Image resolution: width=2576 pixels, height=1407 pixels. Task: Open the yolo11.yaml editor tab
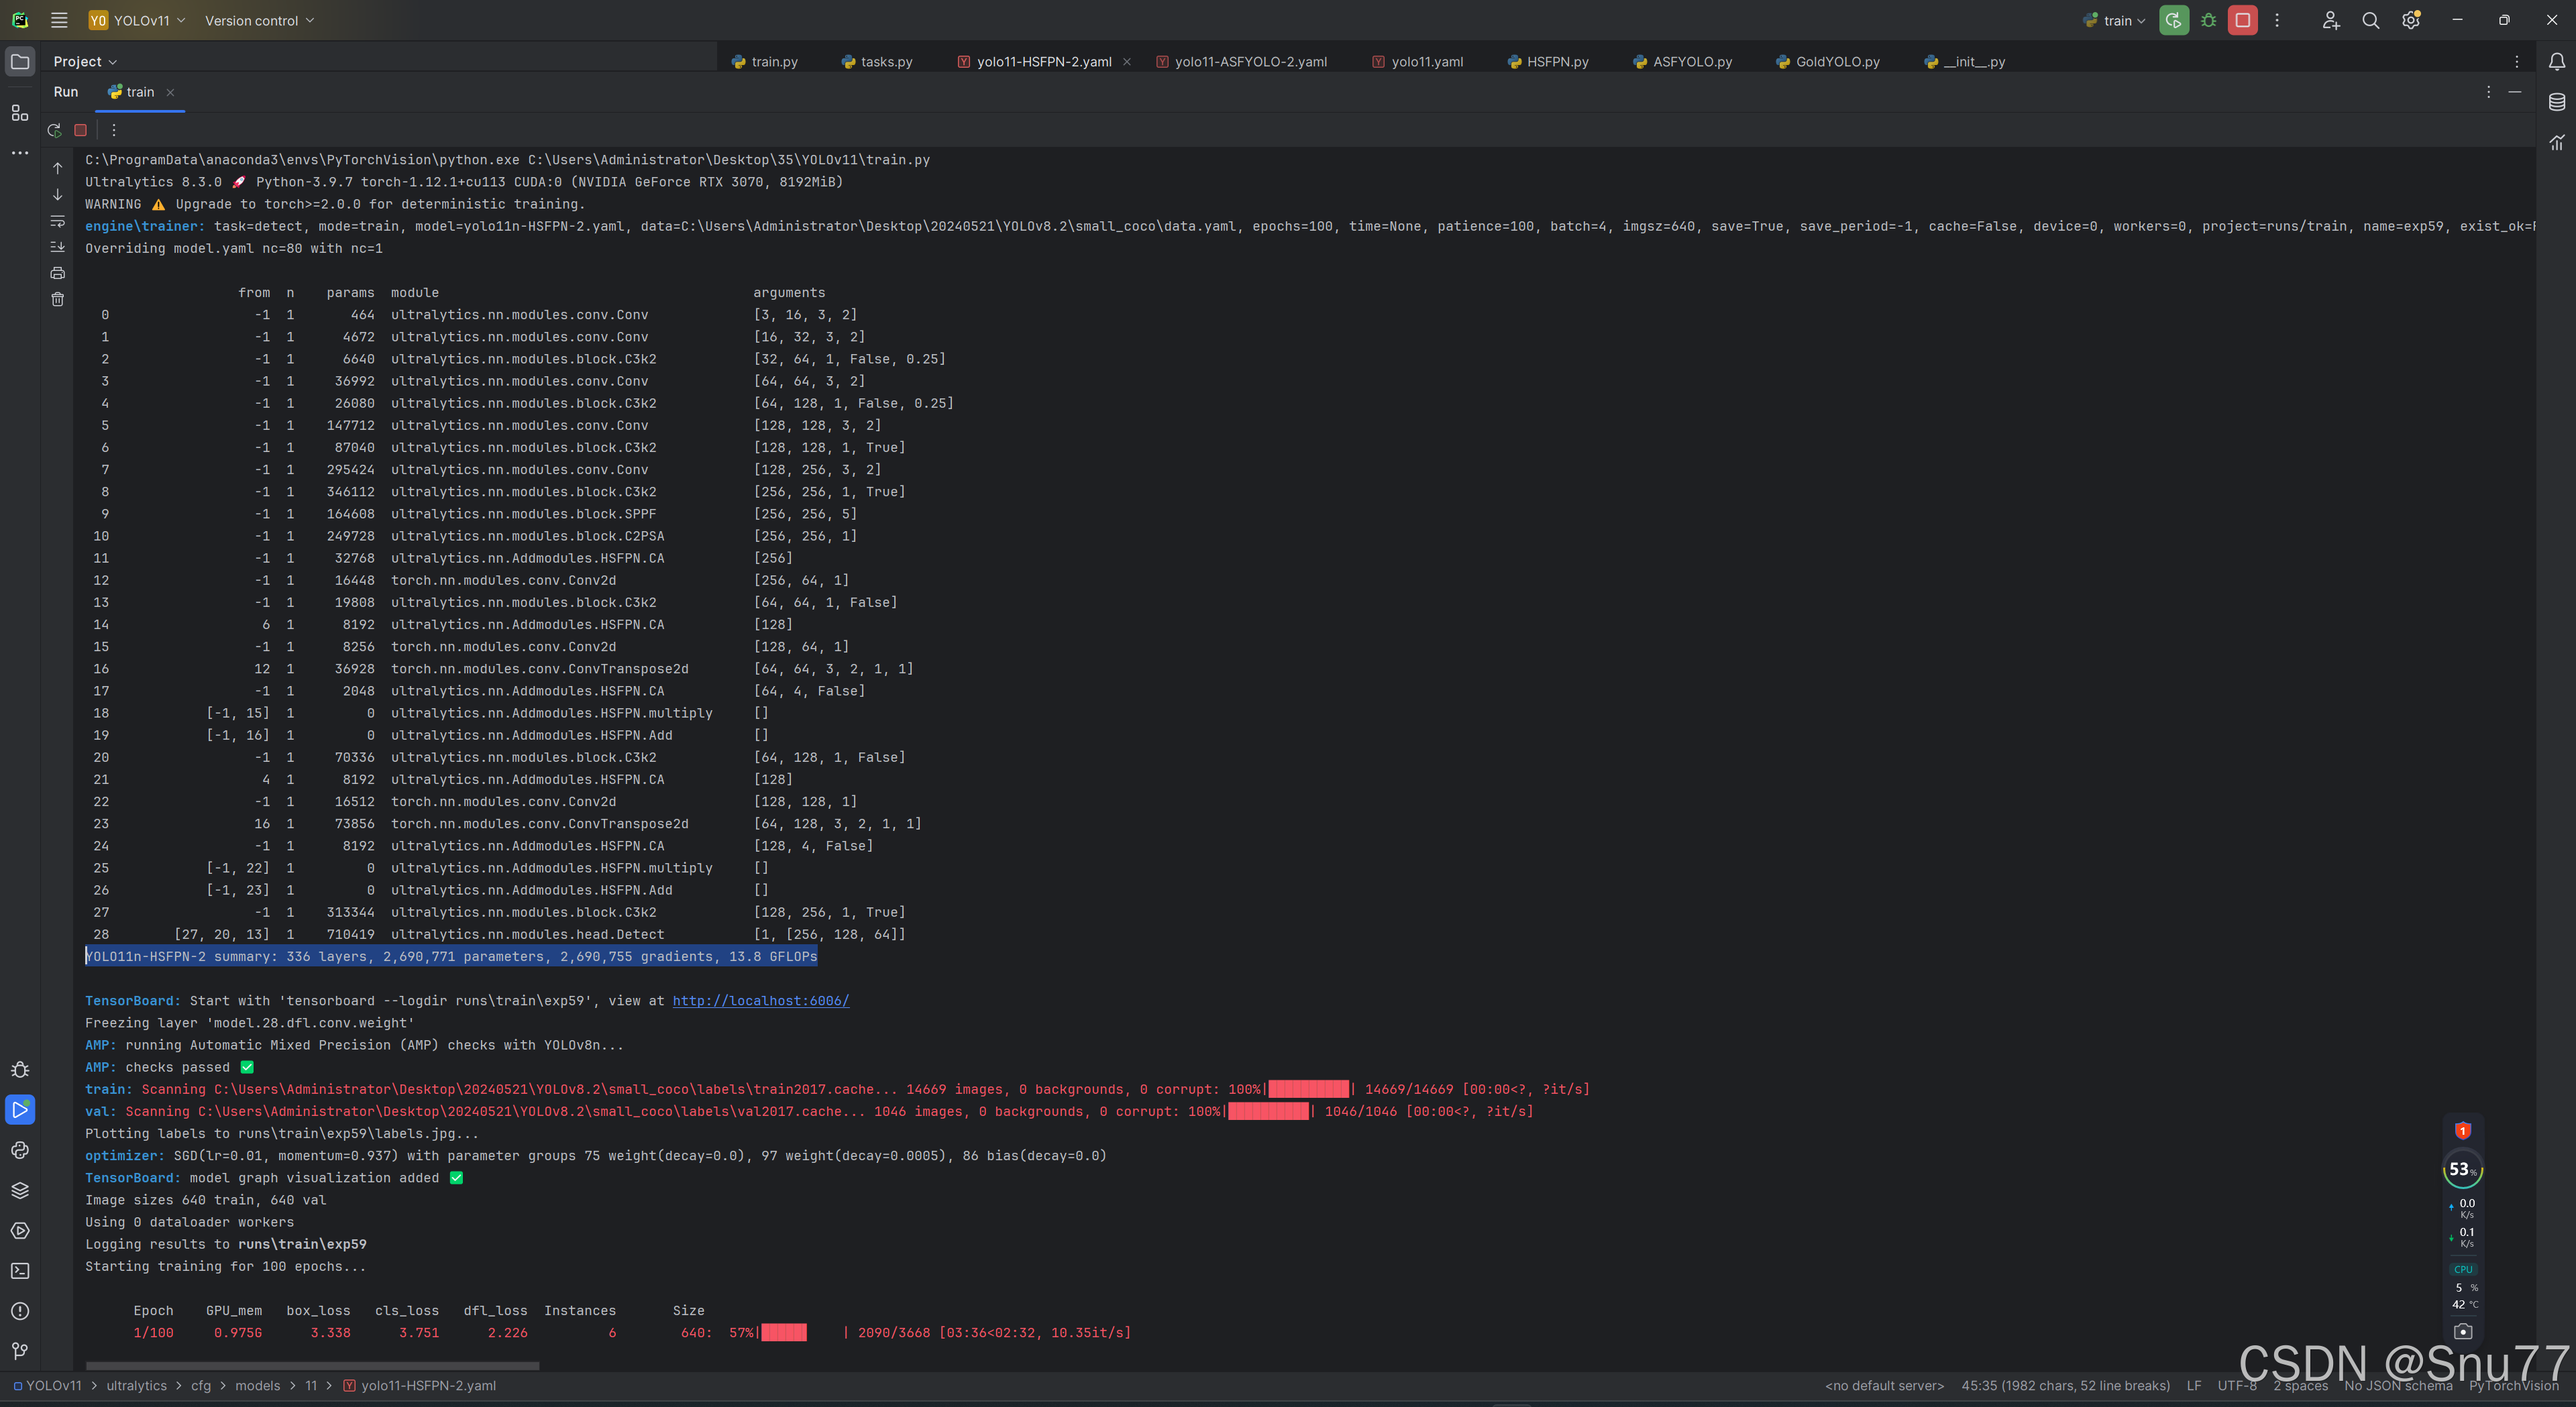pos(1417,62)
